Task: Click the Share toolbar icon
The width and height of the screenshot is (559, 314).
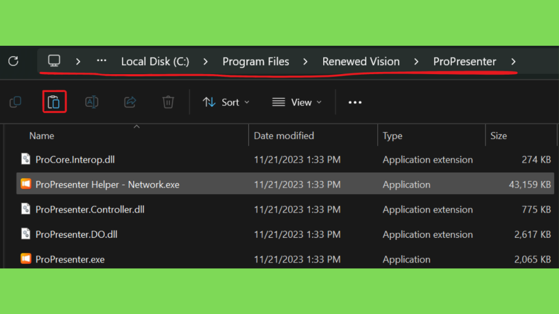Action: coord(130,102)
